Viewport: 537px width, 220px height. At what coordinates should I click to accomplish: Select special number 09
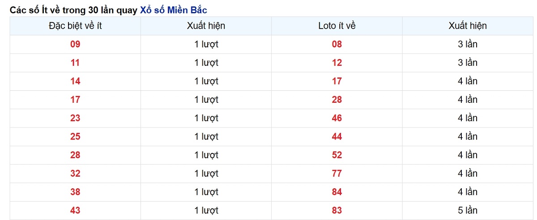click(x=75, y=44)
